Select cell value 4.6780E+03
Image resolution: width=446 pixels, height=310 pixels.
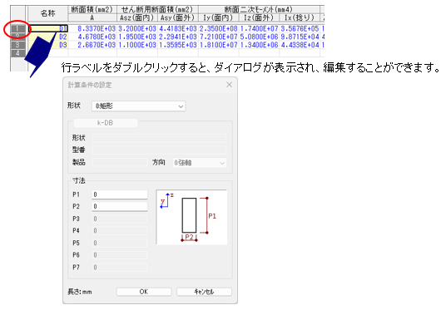click(92, 37)
